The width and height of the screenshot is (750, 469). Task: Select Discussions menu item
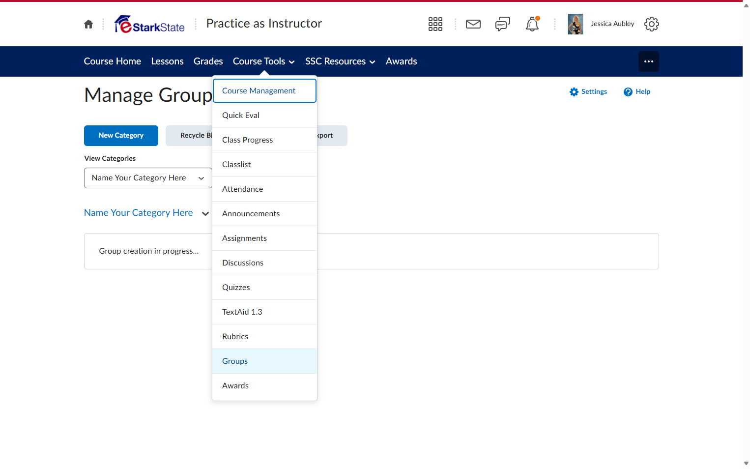click(264, 263)
